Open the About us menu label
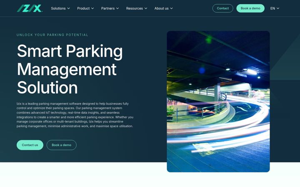This screenshot has width=300, height=187. (x=162, y=8)
